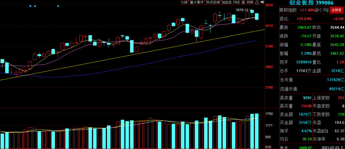Click the 涨幅 value -2.10%
Viewport: 345px width, 149px height.
pos(305,45)
